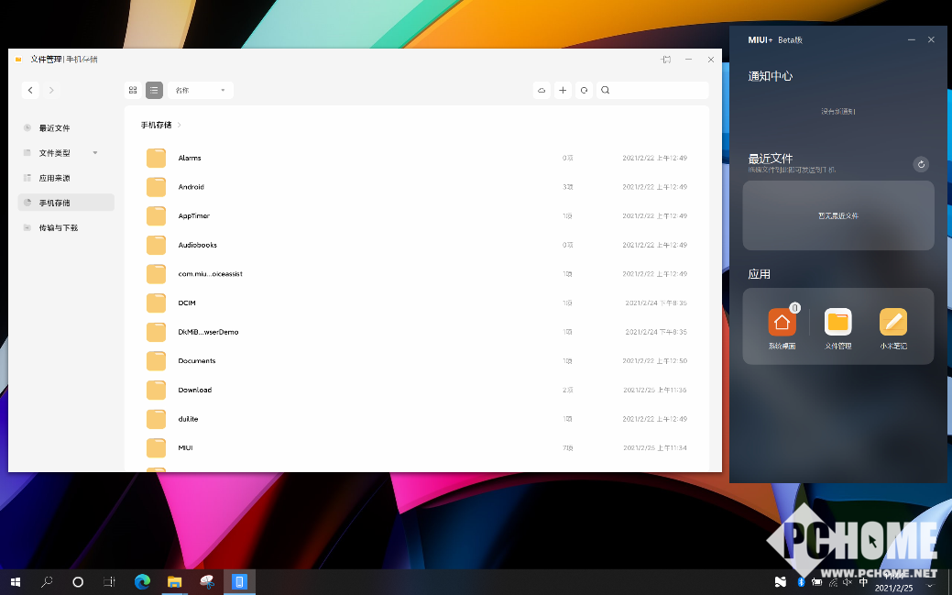Viewport: 952px width, 595px height.
Task: Open the 名称 sort dropdown
Action: [x=201, y=90]
